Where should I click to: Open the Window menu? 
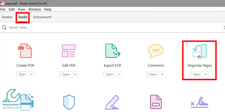pyautogui.click(x=35, y=10)
